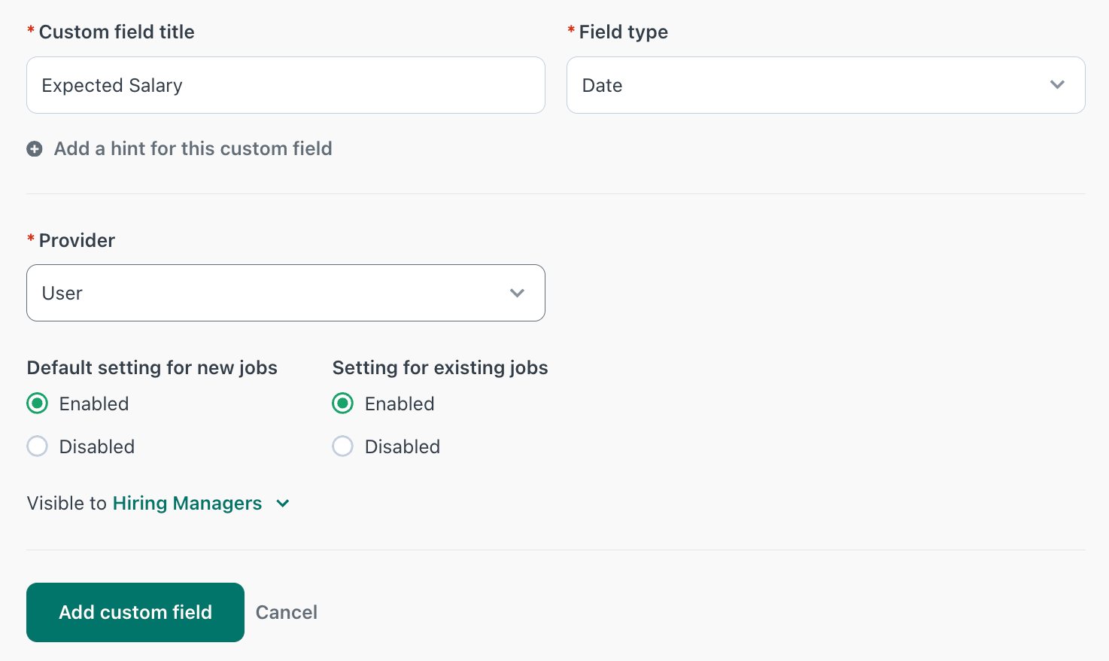This screenshot has height=661, width=1109.
Task: Click the chevron arrow in Provider box
Action: coord(517,293)
